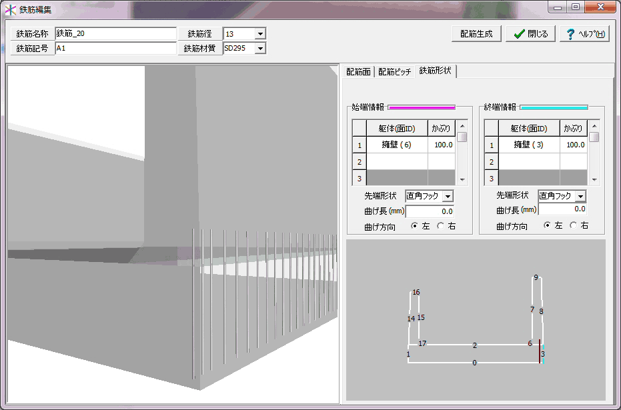Click the 躯体(面ID) column header in 始端情報
Viewport: 621px width, 410px height.
pos(397,129)
